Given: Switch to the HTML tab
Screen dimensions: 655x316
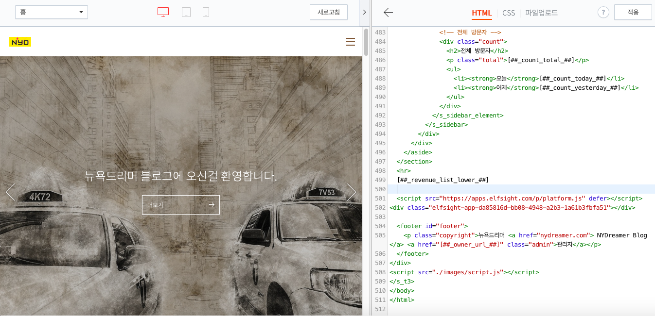Looking at the screenshot, I should pyautogui.click(x=482, y=13).
